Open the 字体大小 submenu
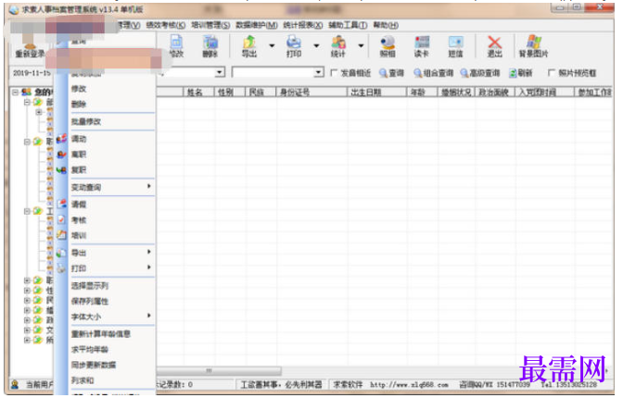Image resolution: width=623 pixels, height=398 pixels. coord(106,317)
